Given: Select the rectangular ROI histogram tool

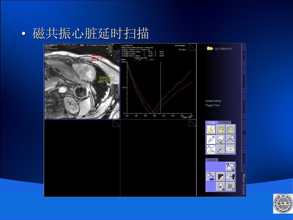Looking at the screenshot, I should tap(220, 129).
